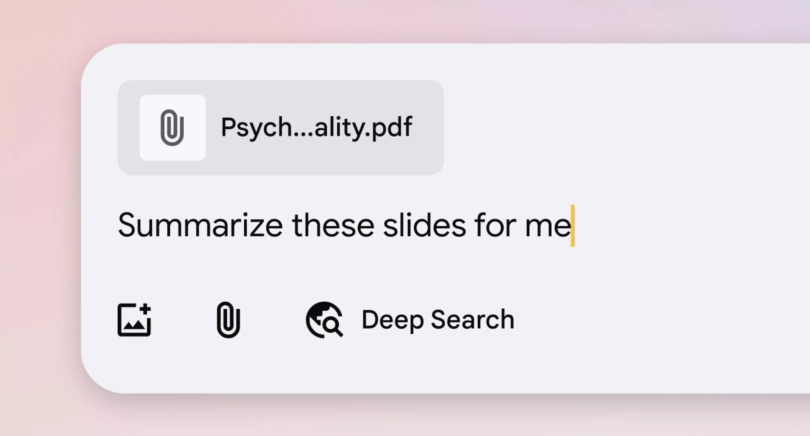This screenshot has height=436, width=810.
Task: Click the blank card area beneath the toolbar icons
Action: [x=440, y=367]
